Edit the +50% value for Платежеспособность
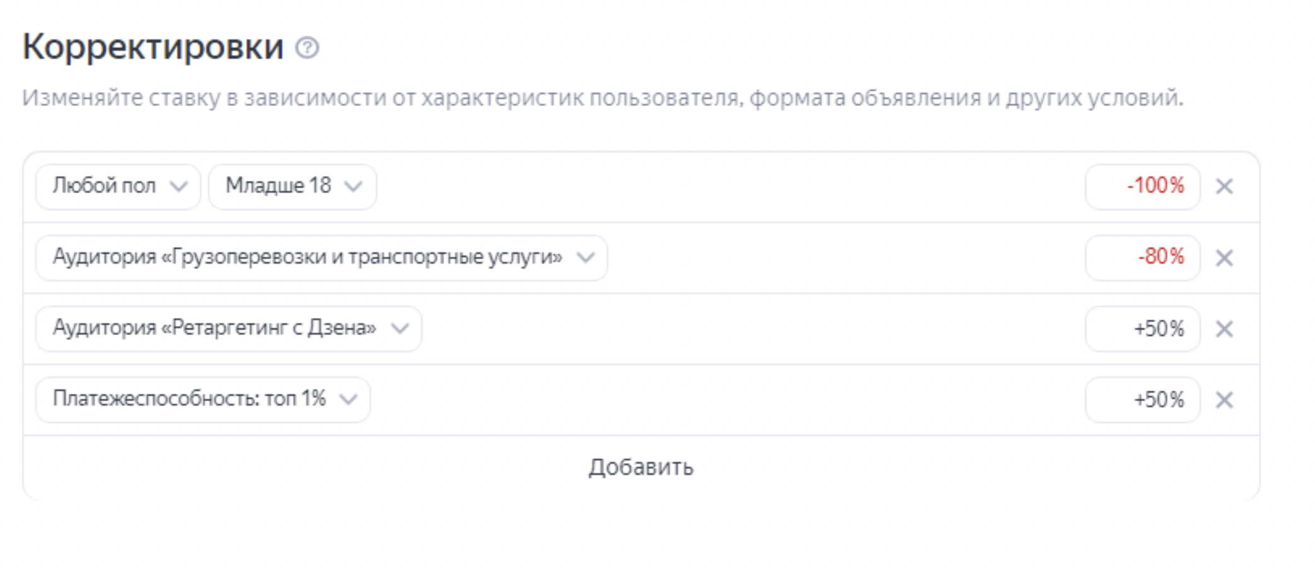 1142,400
